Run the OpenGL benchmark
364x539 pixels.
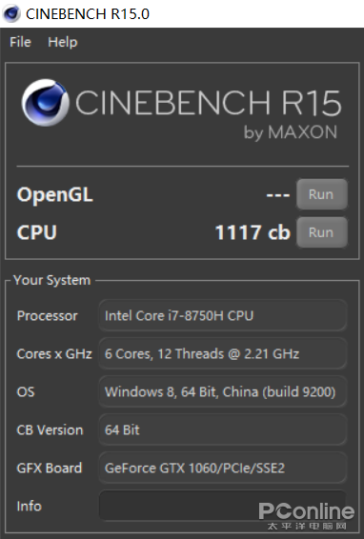322,194
